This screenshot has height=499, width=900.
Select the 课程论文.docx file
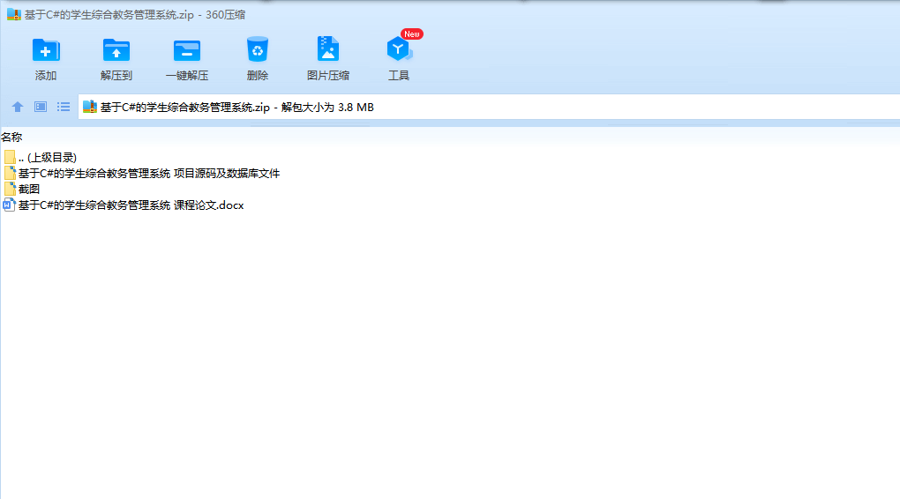(124, 205)
